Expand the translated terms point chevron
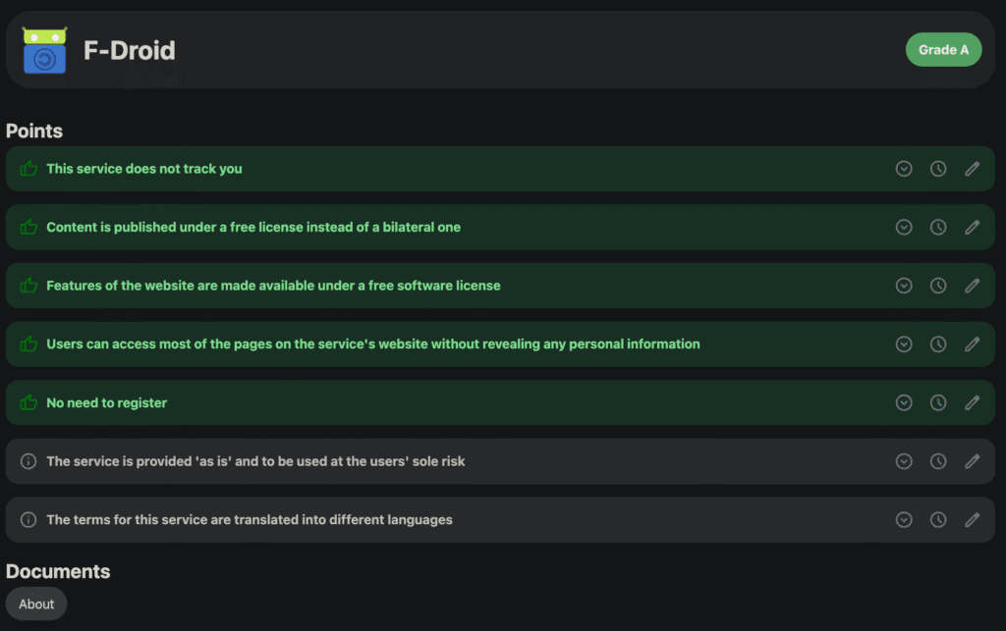 pos(904,520)
